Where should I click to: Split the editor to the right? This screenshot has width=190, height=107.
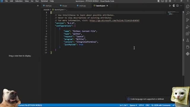tap(178, 6)
